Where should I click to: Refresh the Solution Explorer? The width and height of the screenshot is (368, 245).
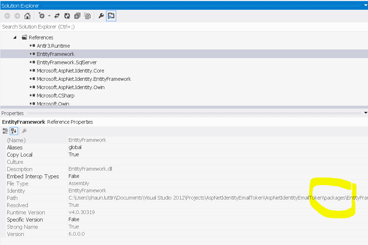point(67,16)
